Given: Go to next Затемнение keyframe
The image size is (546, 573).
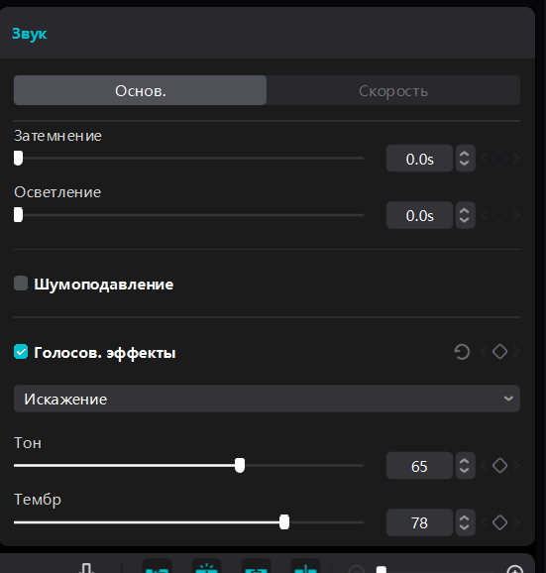Looking at the screenshot, I should tap(516, 159).
